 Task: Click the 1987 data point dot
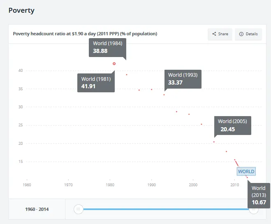tap(139, 90)
